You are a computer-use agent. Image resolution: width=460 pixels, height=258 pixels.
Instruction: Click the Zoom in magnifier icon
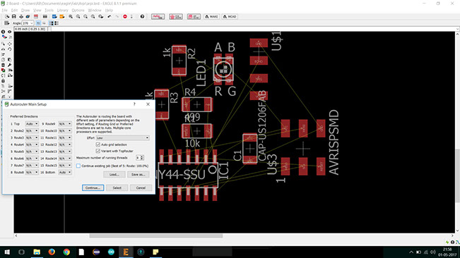pyautogui.click(x=78, y=17)
